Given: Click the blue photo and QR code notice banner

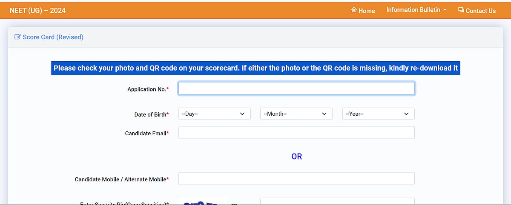Looking at the screenshot, I should pos(255,68).
